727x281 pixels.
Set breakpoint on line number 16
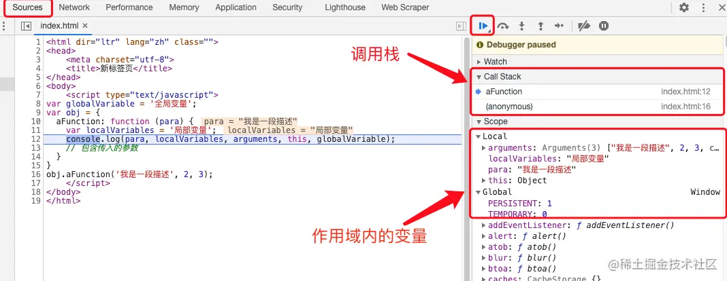coord(36,174)
